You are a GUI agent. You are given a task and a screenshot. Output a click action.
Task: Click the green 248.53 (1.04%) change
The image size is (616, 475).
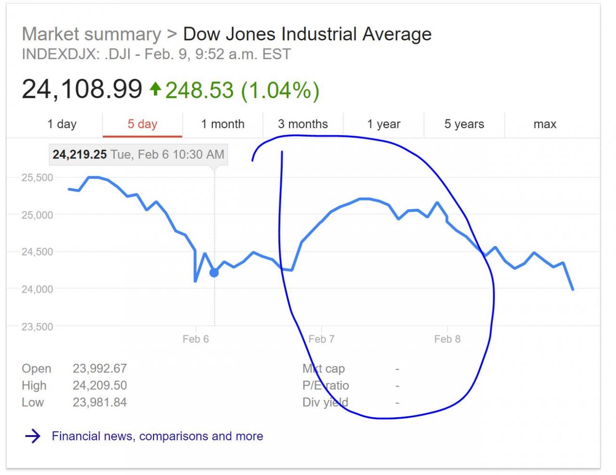[x=242, y=90]
